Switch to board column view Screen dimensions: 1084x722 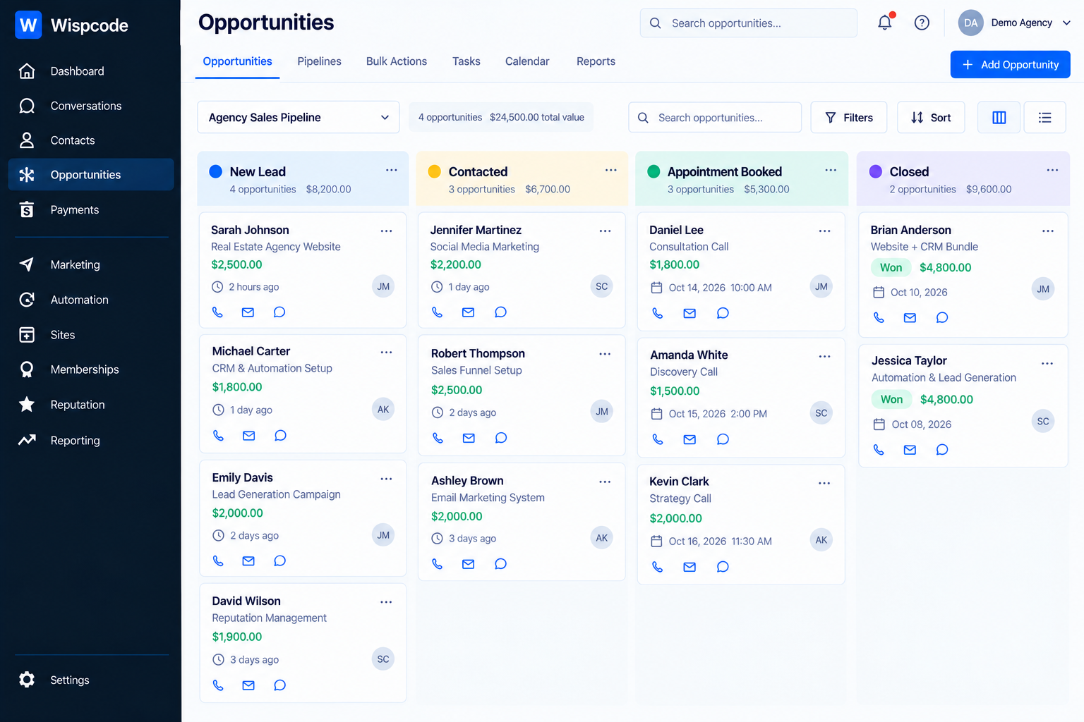(x=999, y=117)
